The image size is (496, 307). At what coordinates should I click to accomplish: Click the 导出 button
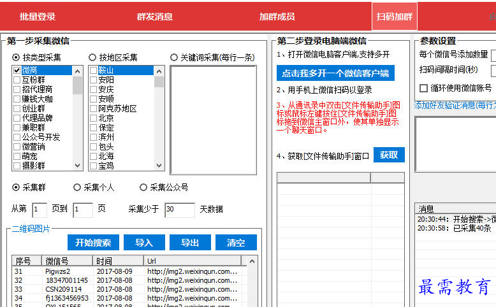point(190,243)
